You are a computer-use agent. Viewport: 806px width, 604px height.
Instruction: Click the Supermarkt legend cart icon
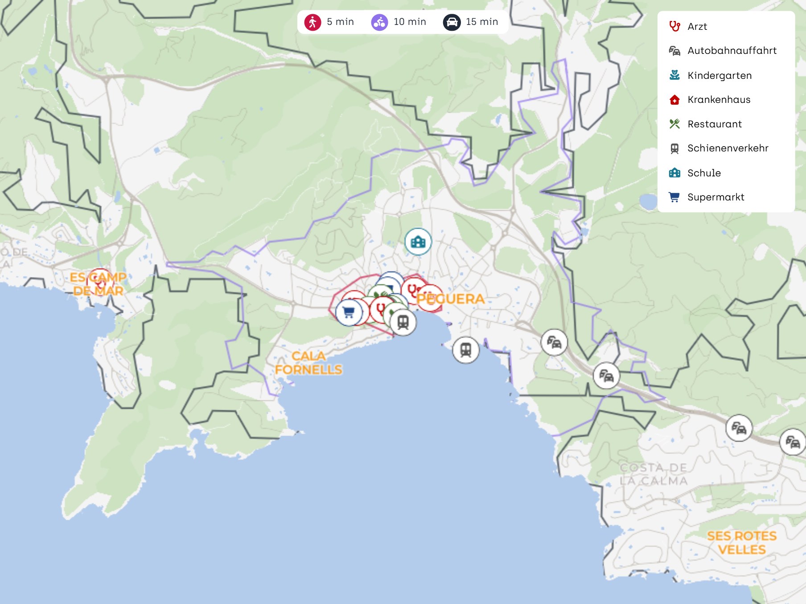[x=674, y=197]
